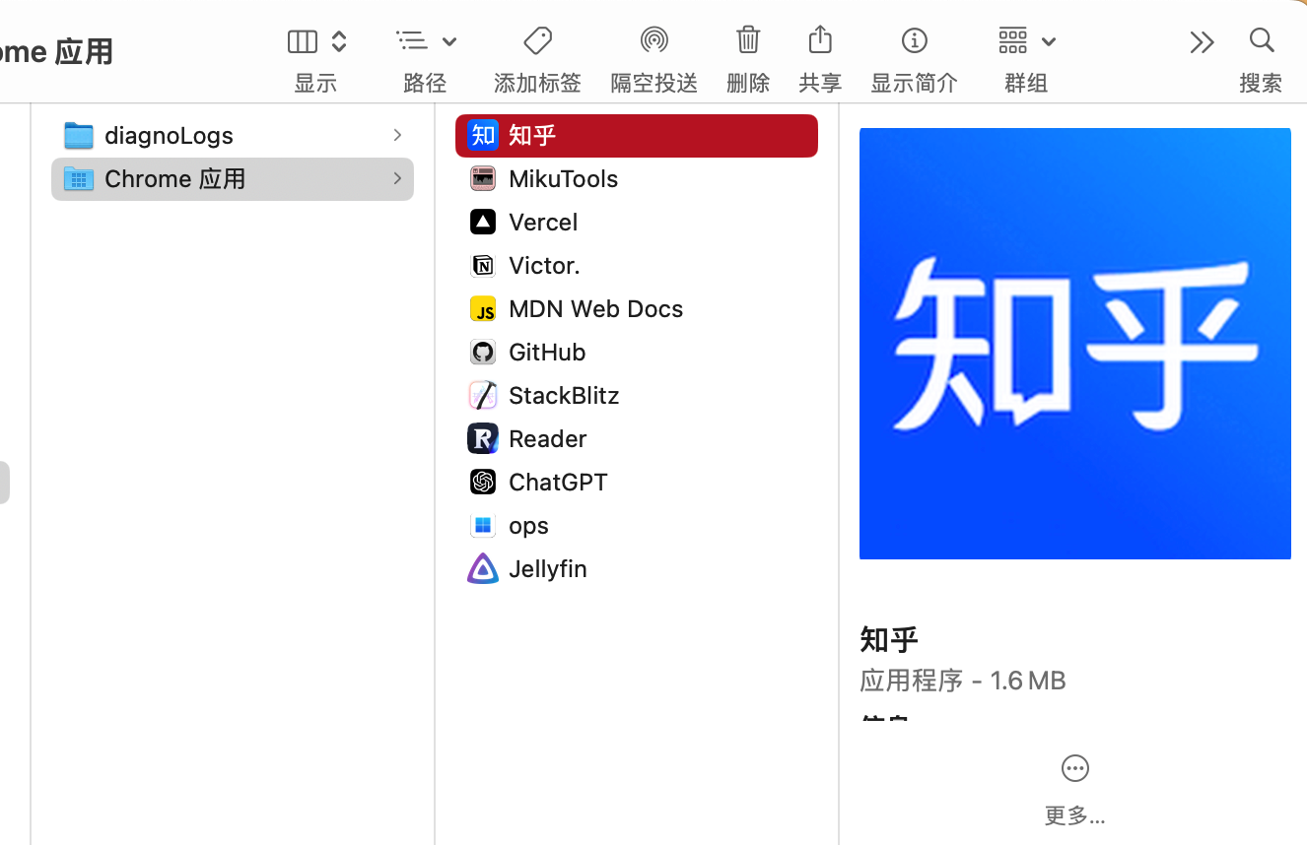Screen dimensions: 1307x845
Task: Select the GitHub file name
Action: tap(547, 352)
